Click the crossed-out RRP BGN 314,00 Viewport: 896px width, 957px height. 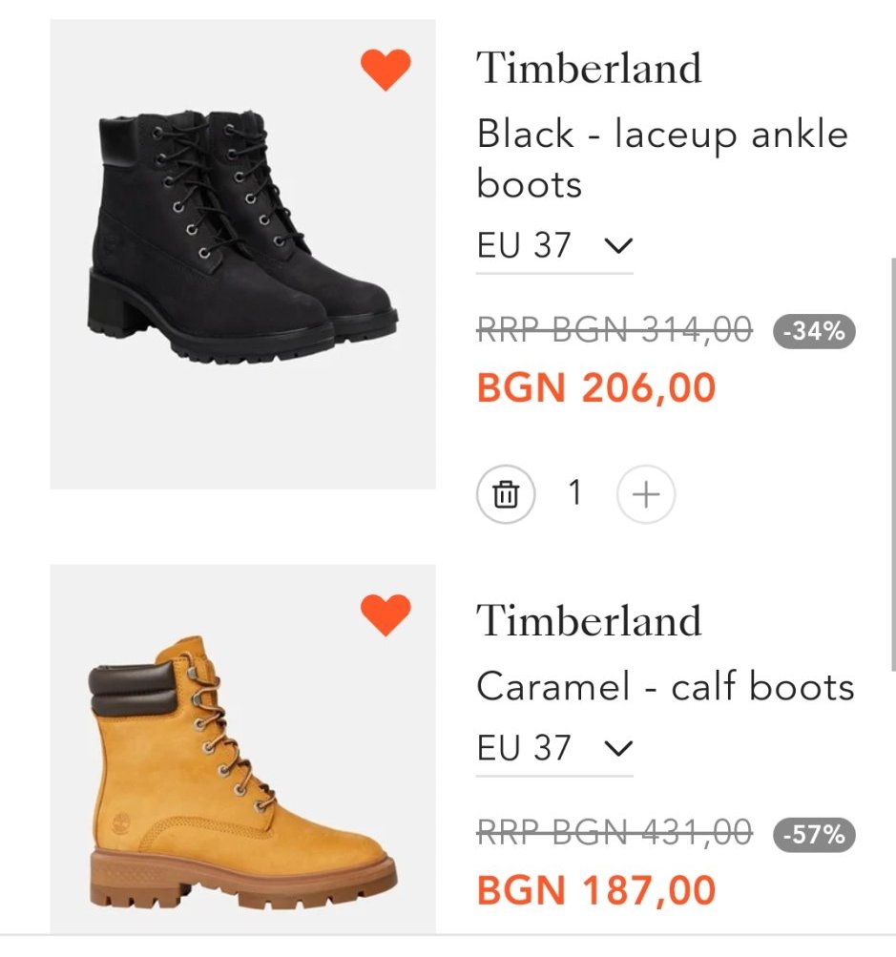(x=614, y=331)
